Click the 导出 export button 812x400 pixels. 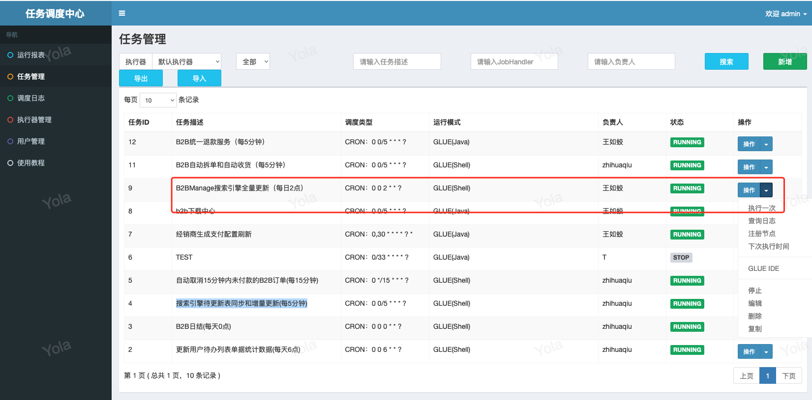coord(141,79)
